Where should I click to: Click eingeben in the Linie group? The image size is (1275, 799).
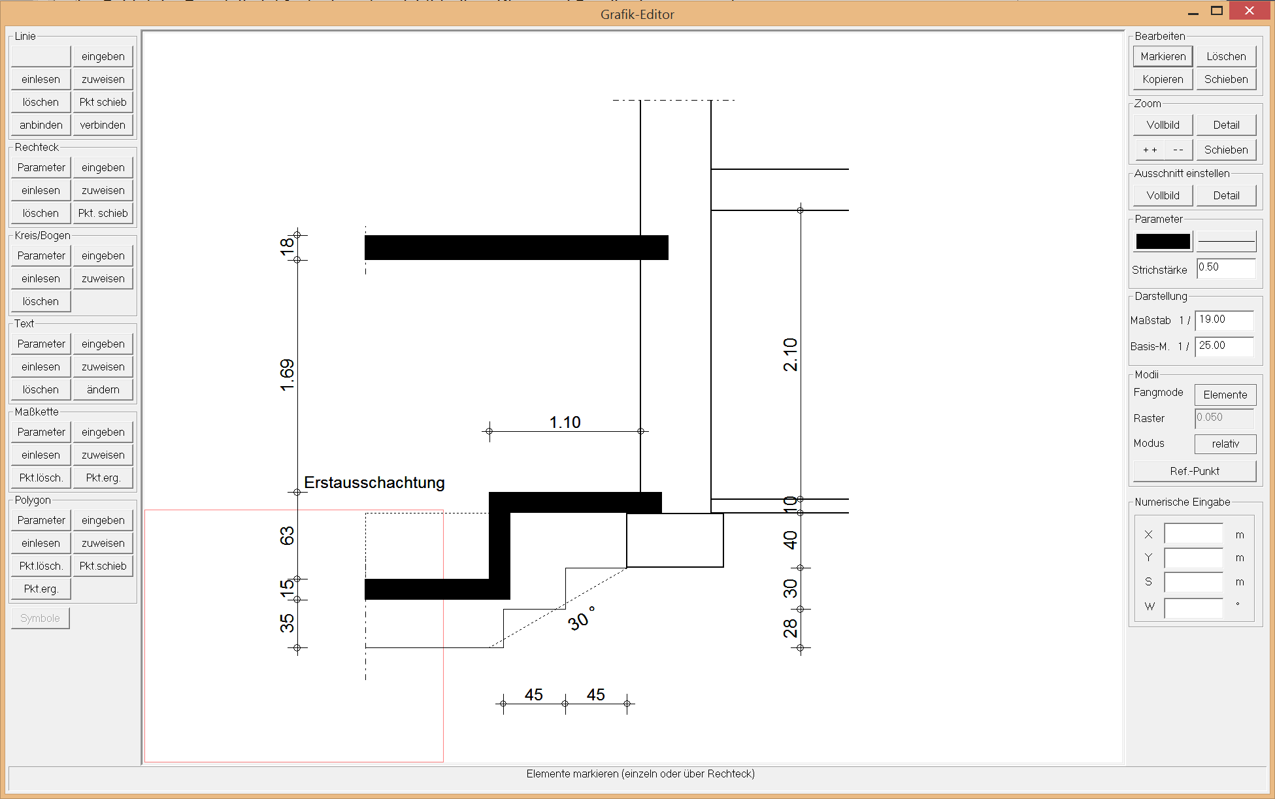click(x=103, y=56)
